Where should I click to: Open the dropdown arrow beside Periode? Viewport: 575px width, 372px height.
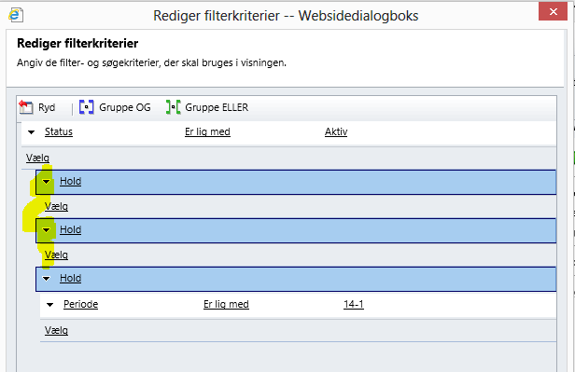(49, 305)
